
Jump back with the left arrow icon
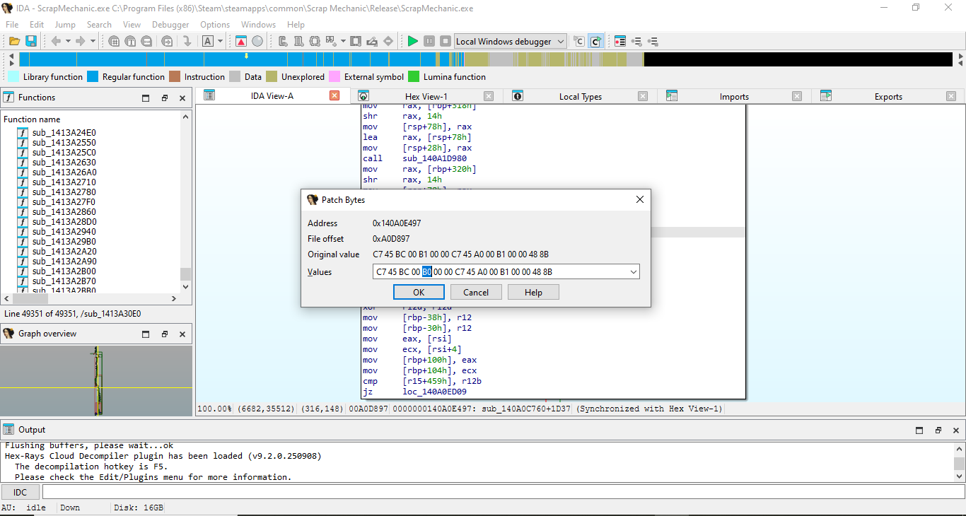click(x=56, y=41)
